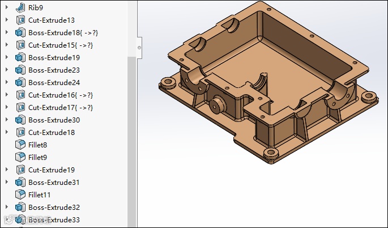The height and width of the screenshot is (228, 388).
Task: Select Cut-Extrude15{ ->?} label
Action: 61,45
